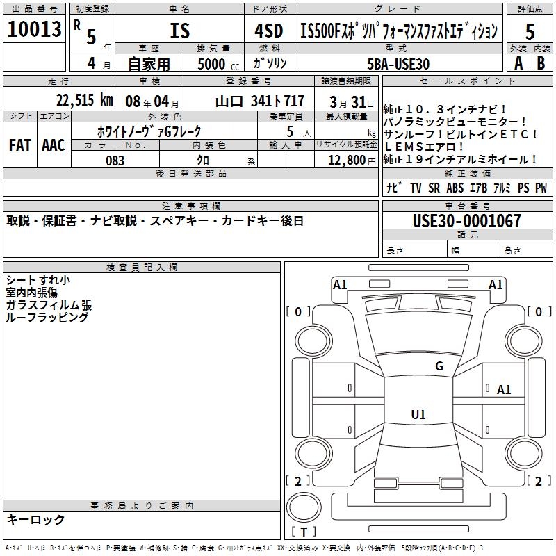The width and height of the screenshot is (556, 556).
Task: Click sales point LEMSエアロ
Action: click(x=424, y=147)
